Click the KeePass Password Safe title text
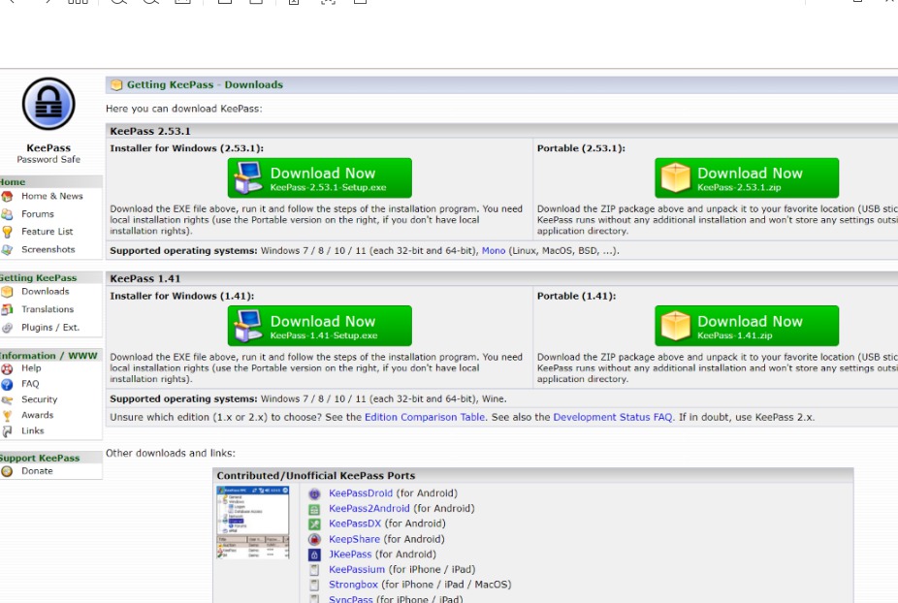The image size is (898, 603). point(48,153)
